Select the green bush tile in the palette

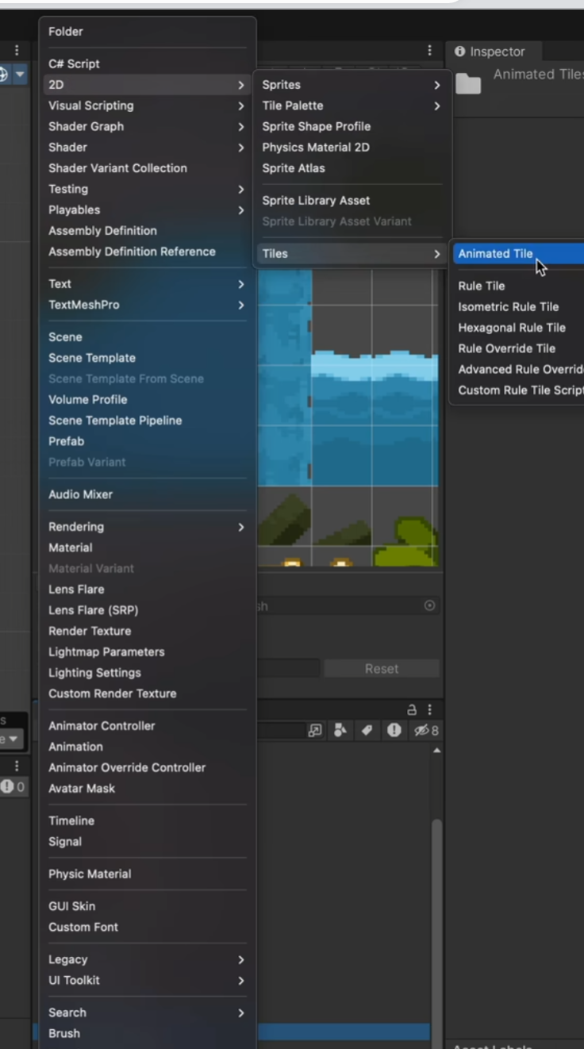point(405,541)
